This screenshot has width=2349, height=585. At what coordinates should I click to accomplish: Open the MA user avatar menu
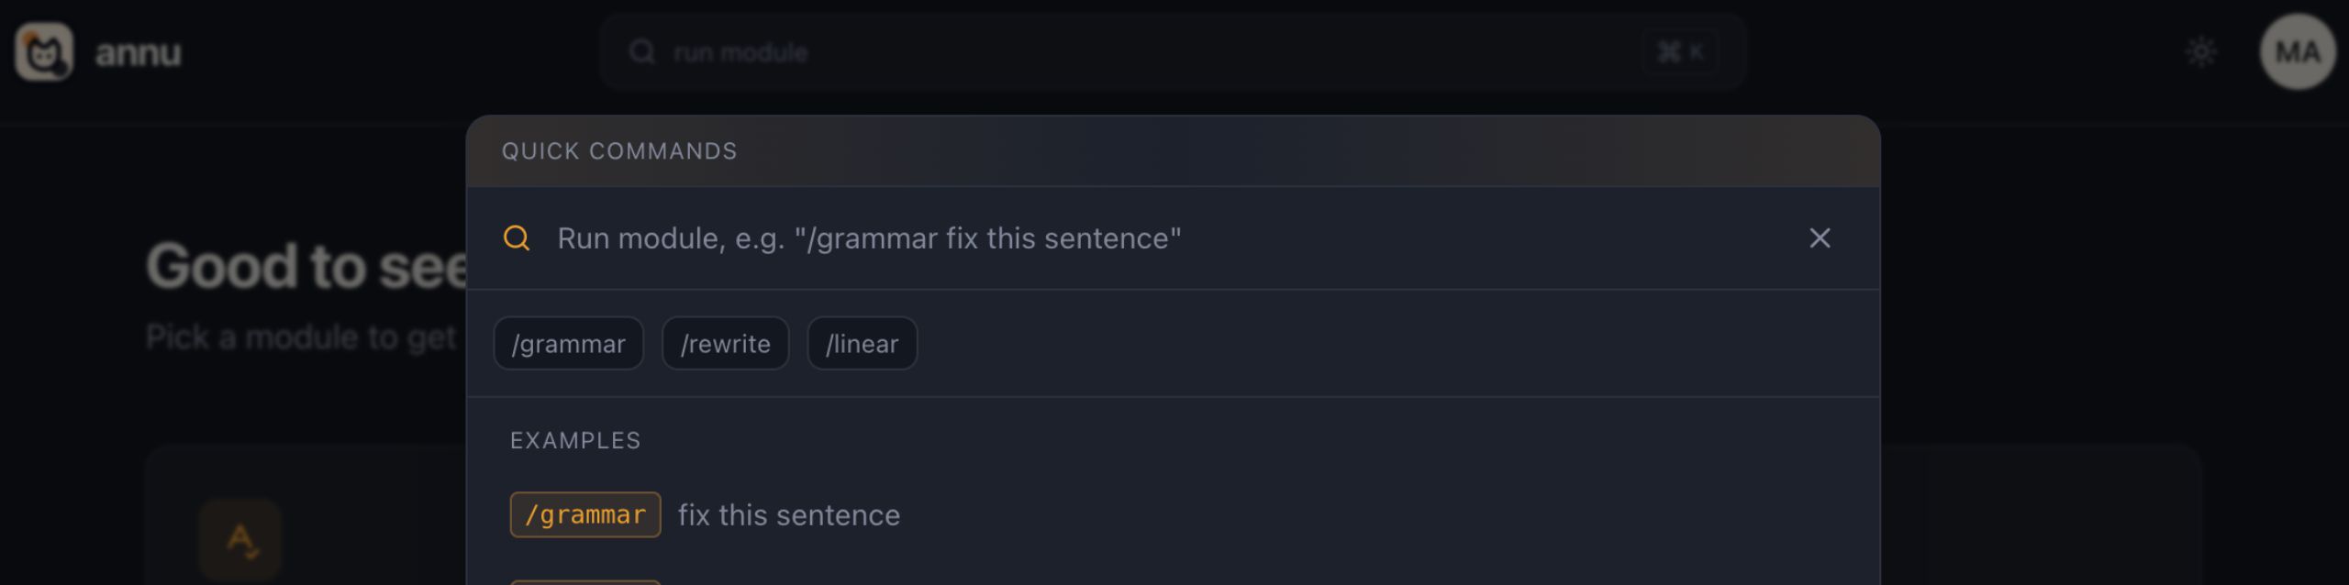pyautogui.click(x=2297, y=52)
